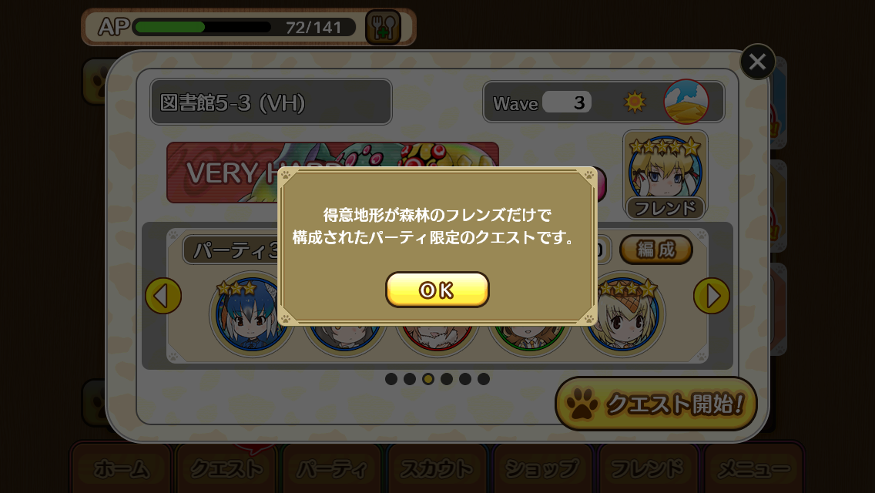Open the ホーム tab
875x493 pixels.
point(121,468)
